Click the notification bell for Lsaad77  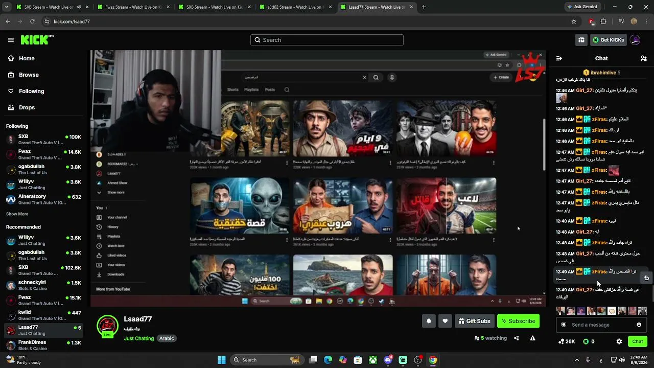(429, 321)
